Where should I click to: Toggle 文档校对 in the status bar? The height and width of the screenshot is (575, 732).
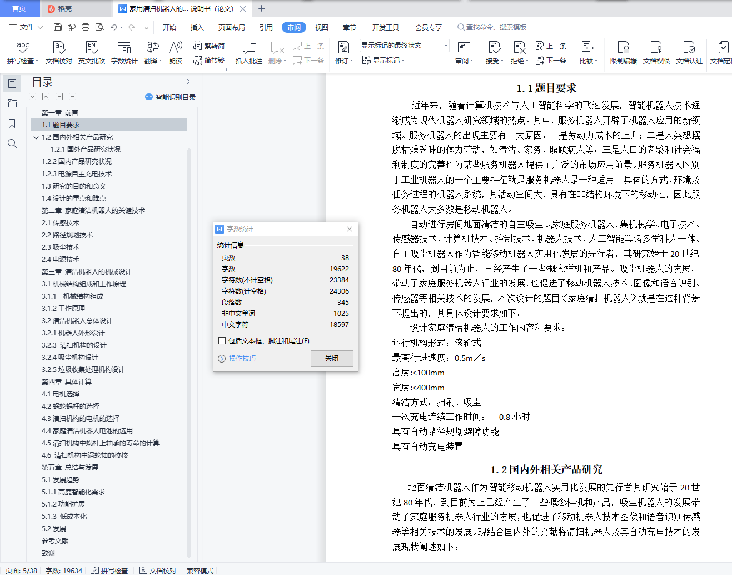[x=158, y=571]
